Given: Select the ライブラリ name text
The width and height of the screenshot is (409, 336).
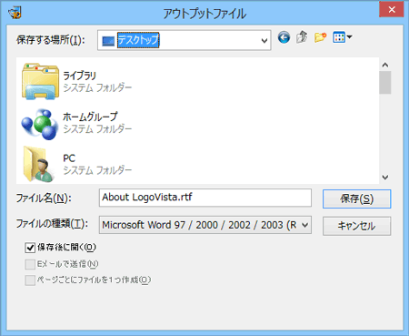Looking at the screenshot, I should point(79,76).
